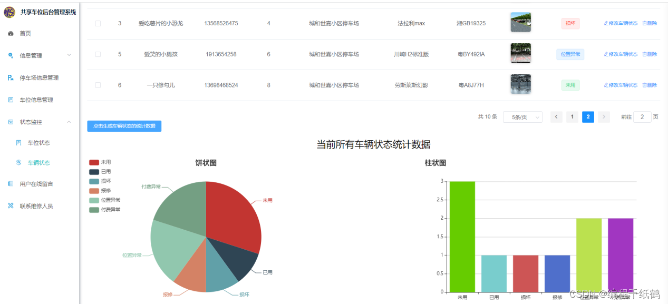This screenshot has width=668, height=304.
Task: Click the blue 报修 bar in bar chart
Action: coord(557,273)
